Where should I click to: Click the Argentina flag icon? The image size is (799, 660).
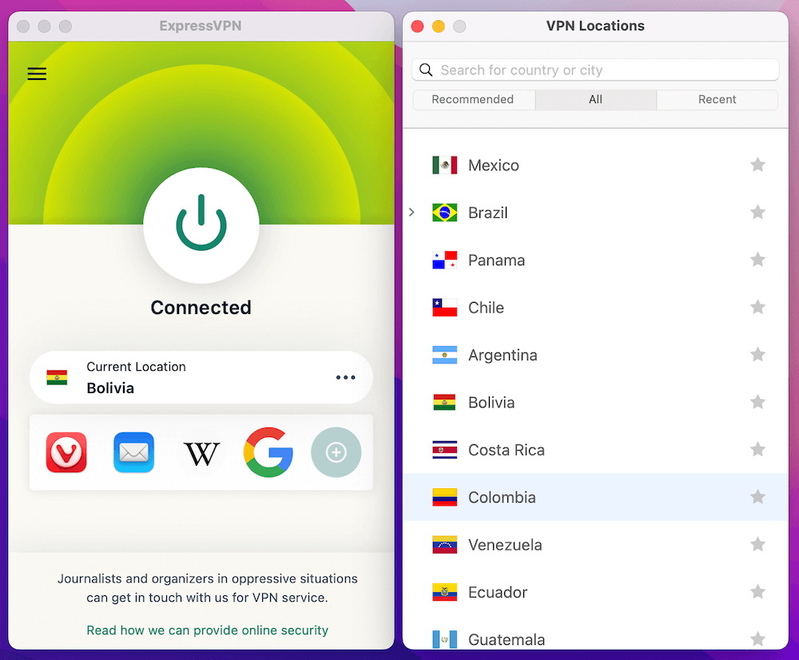pyautogui.click(x=445, y=355)
